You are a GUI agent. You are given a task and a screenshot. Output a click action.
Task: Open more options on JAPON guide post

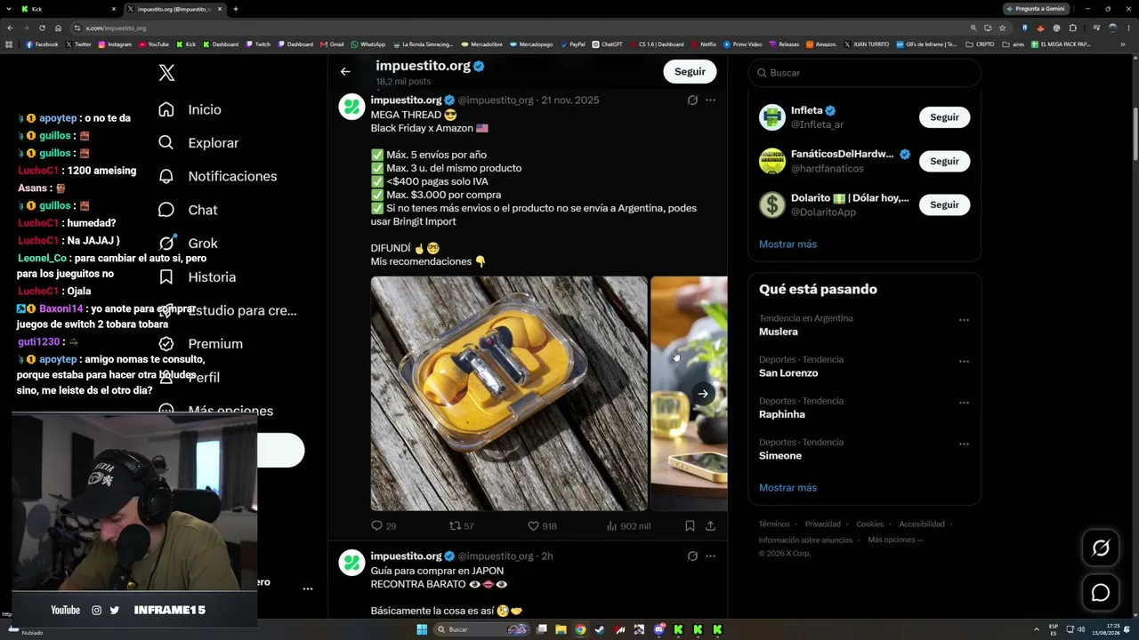click(x=710, y=556)
